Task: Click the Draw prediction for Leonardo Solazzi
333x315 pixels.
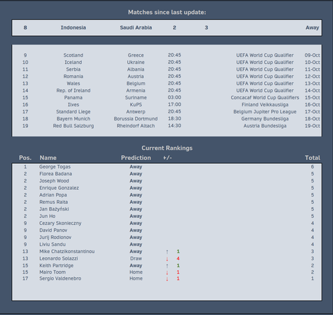Action: point(136,258)
